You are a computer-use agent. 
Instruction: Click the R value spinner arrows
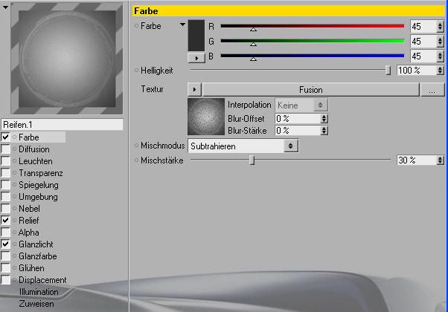point(440,27)
